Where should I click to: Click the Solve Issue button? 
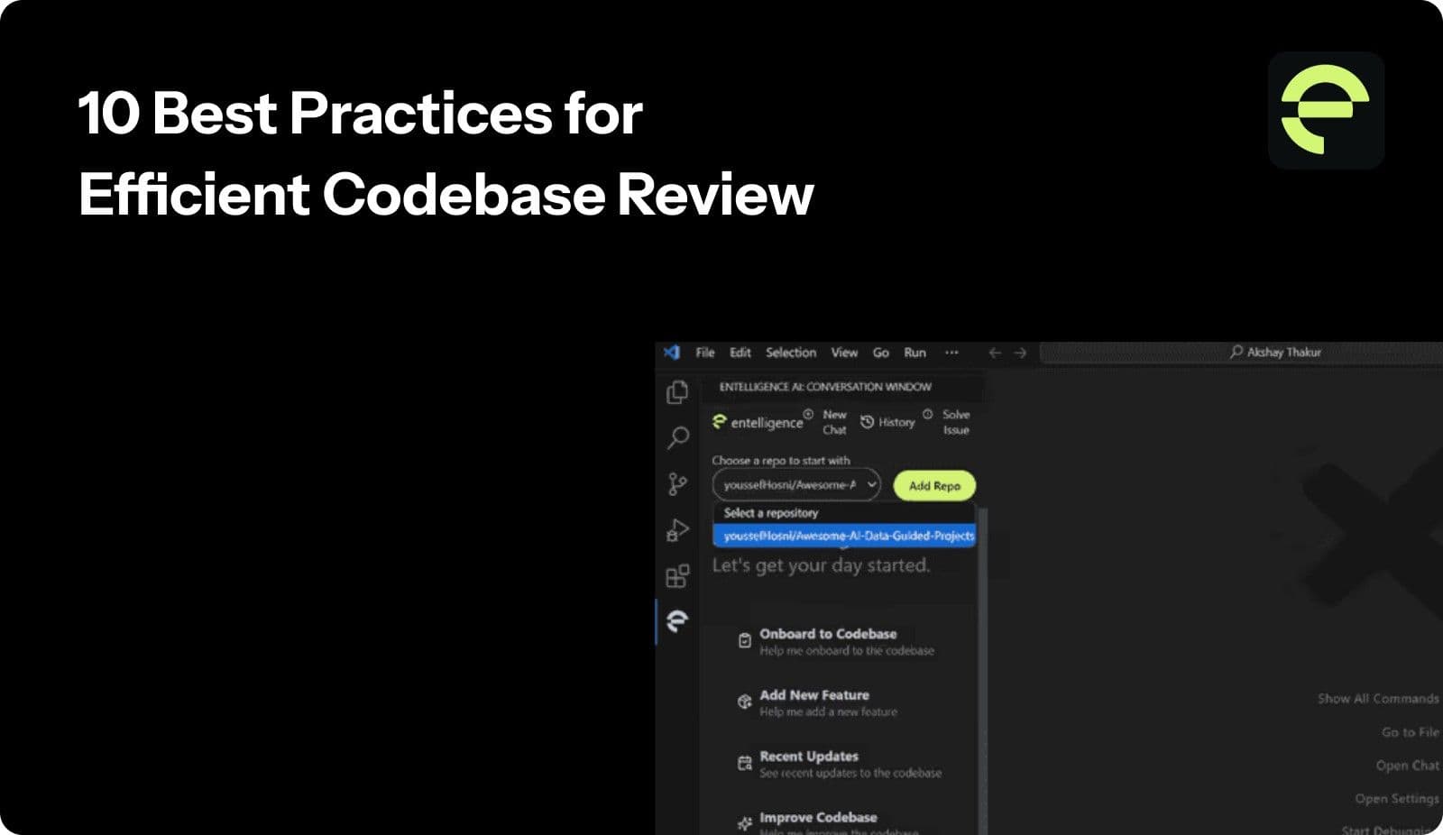tap(949, 422)
